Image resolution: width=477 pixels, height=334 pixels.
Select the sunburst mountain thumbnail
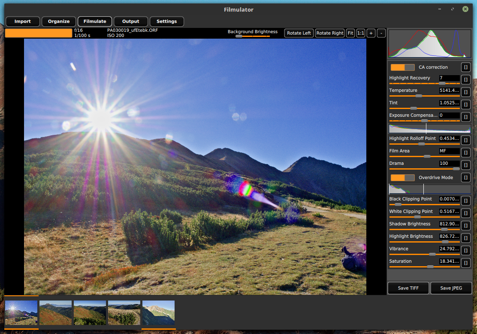click(x=21, y=313)
